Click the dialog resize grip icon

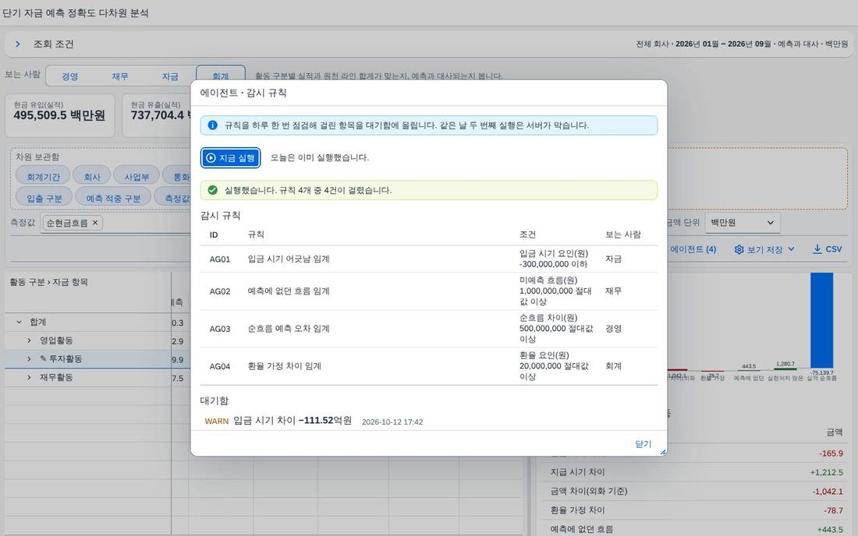coord(663,452)
